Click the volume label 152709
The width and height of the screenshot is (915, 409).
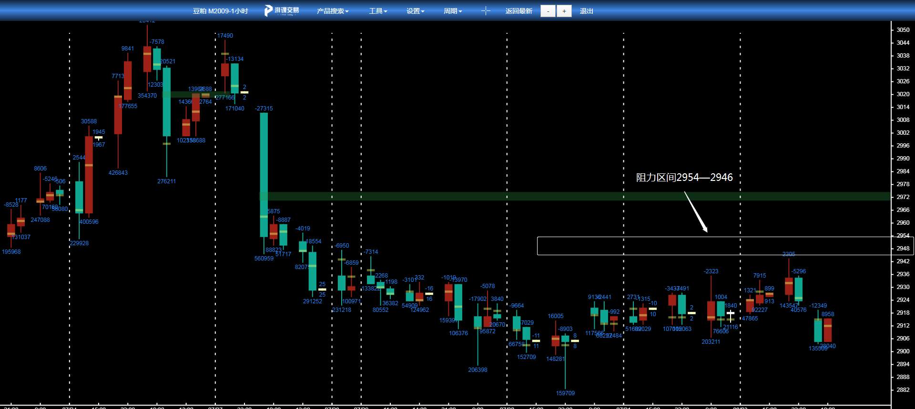coord(527,357)
